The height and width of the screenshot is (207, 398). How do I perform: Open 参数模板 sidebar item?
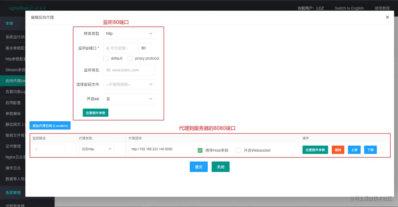(13, 114)
